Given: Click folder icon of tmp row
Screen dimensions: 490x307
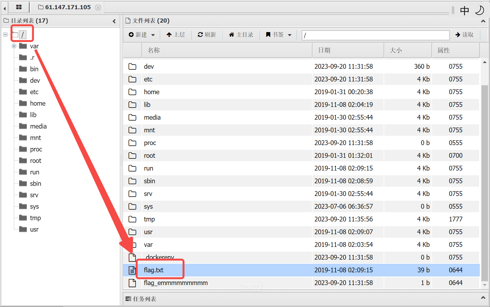Looking at the screenshot, I should [132, 219].
